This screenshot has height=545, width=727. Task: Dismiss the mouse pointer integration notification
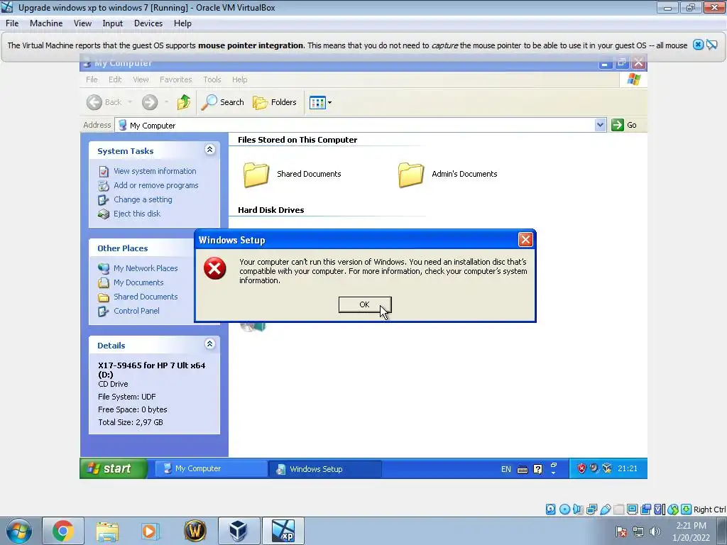tap(698, 45)
